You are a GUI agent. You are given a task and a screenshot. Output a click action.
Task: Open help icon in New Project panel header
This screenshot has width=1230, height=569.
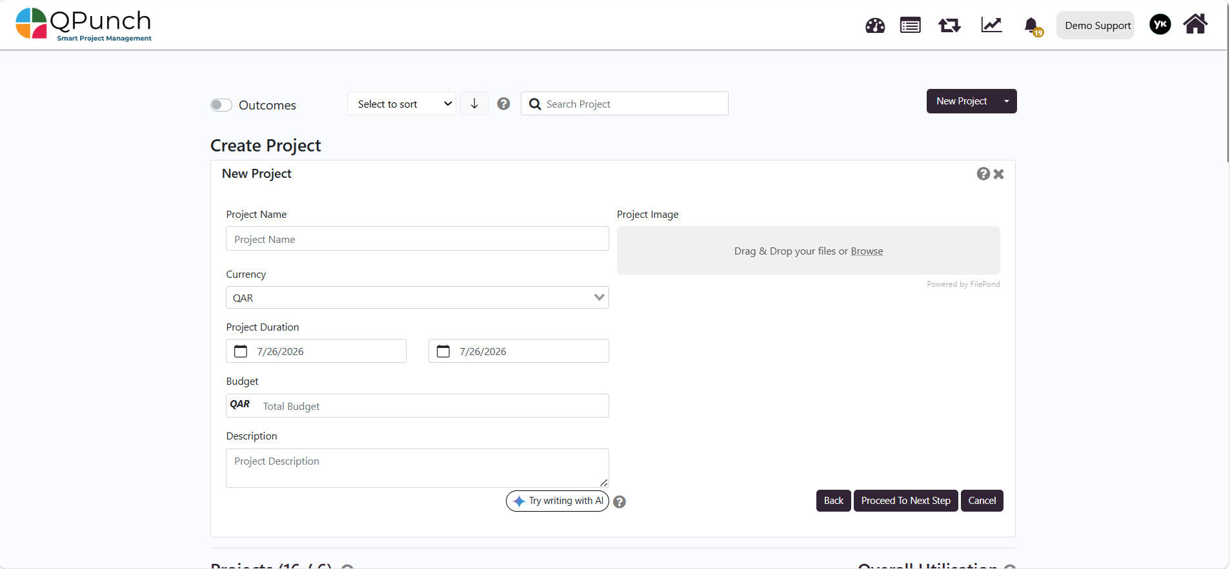[x=983, y=174]
